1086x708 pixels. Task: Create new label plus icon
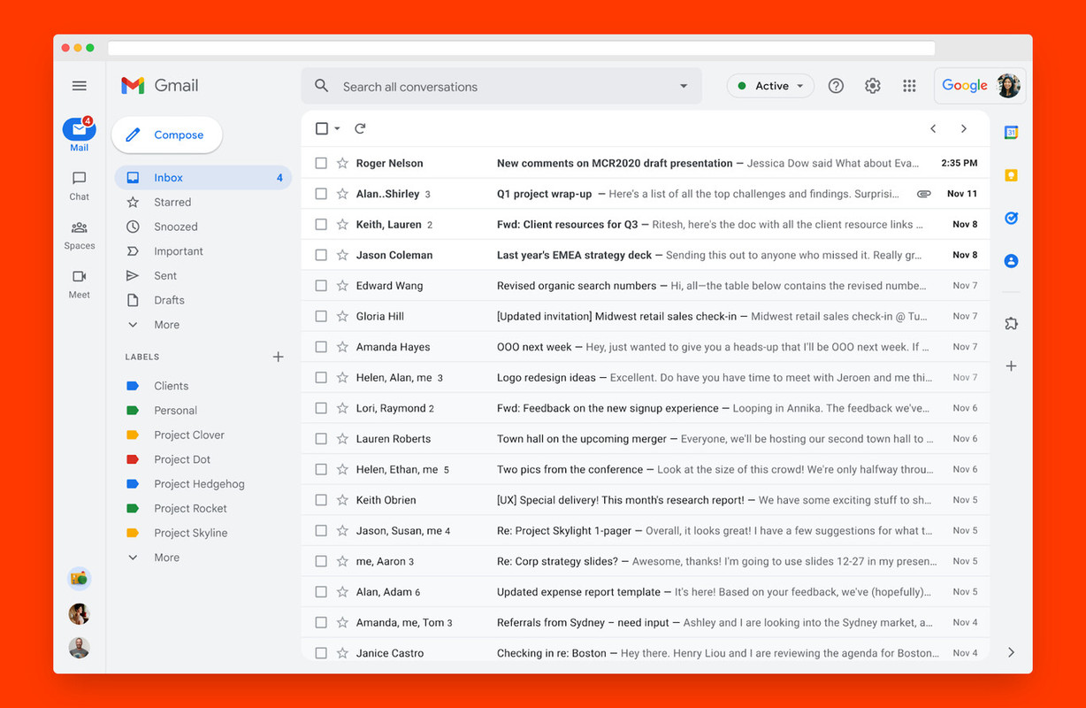278,357
